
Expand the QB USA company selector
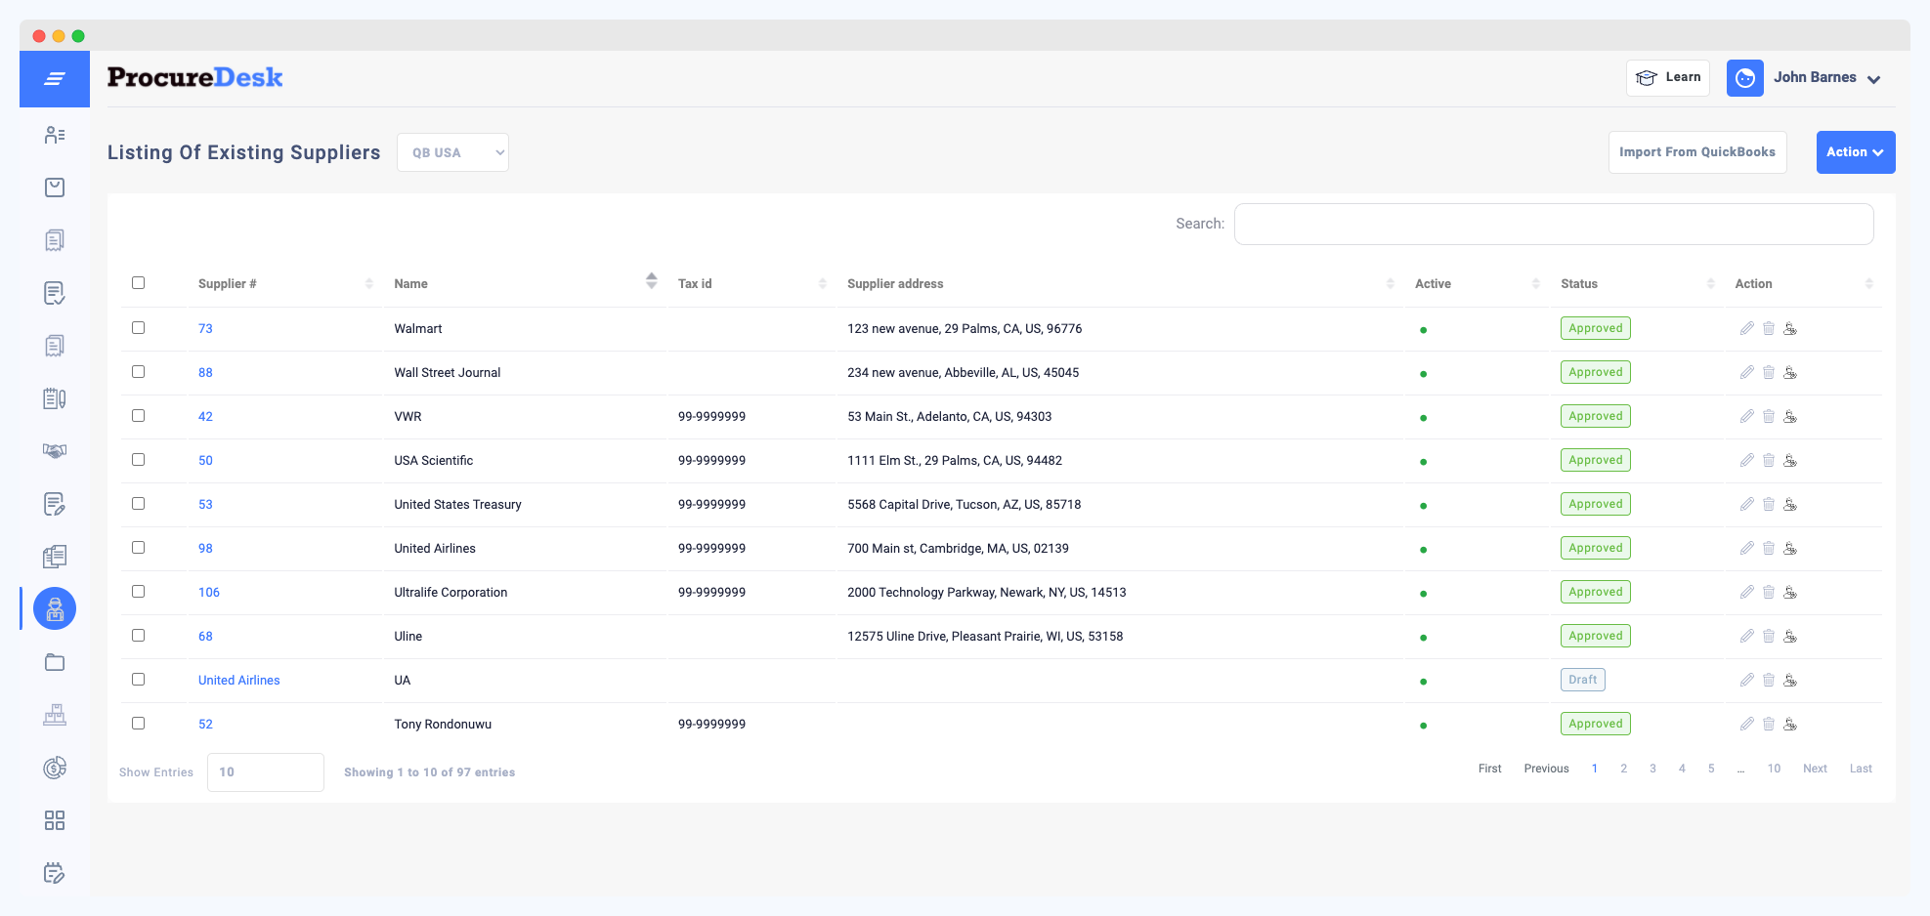pyautogui.click(x=452, y=151)
